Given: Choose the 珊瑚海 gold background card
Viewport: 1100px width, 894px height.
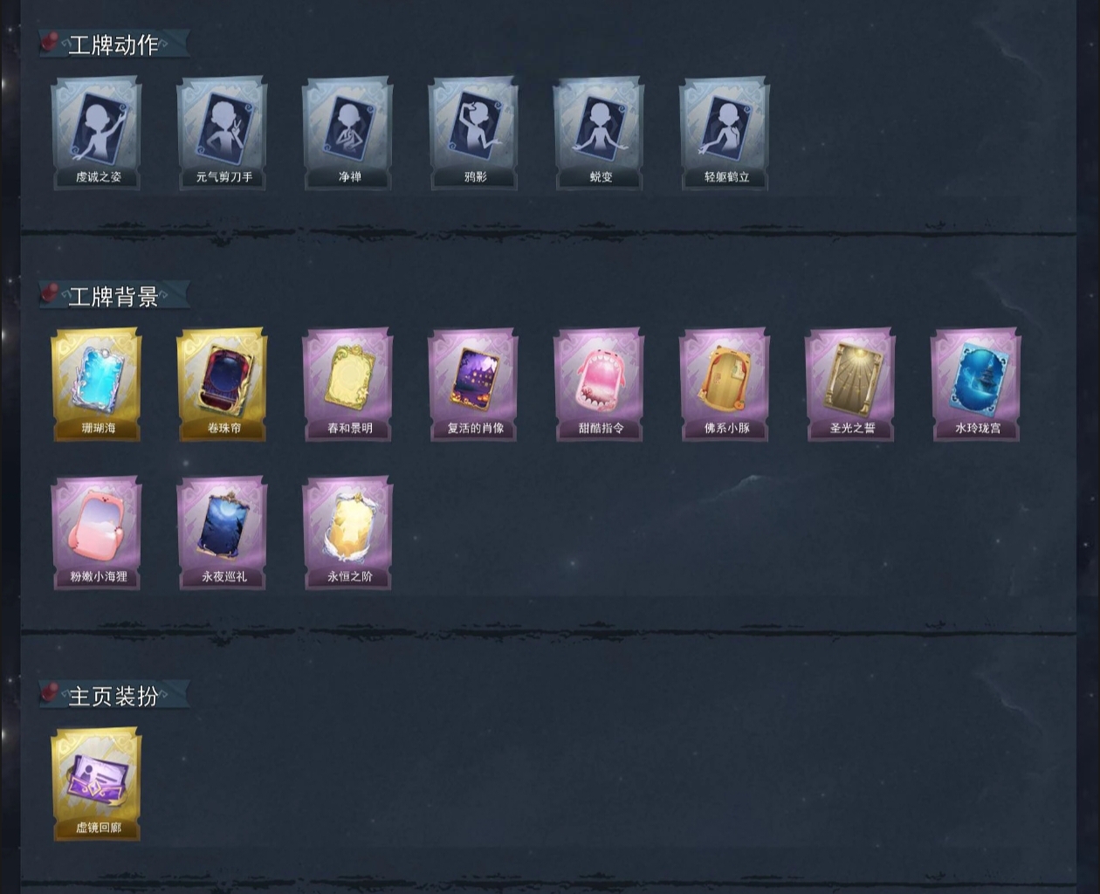Looking at the screenshot, I should (96, 384).
